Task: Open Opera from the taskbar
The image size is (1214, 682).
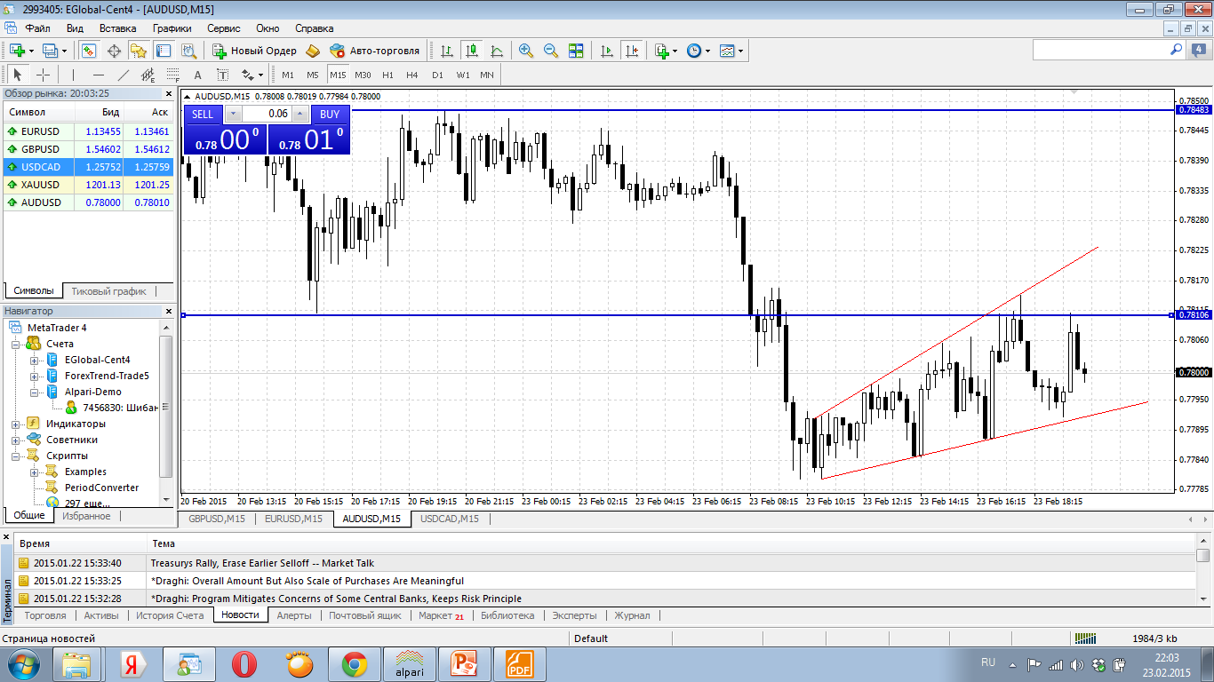Action: click(x=244, y=663)
